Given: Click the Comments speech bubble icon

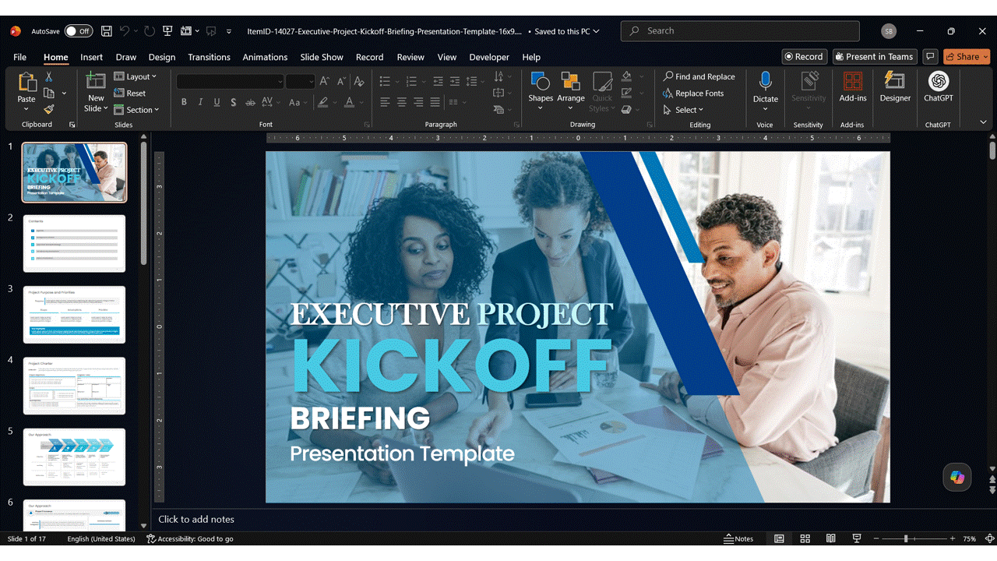Looking at the screenshot, I should (929, 57).
